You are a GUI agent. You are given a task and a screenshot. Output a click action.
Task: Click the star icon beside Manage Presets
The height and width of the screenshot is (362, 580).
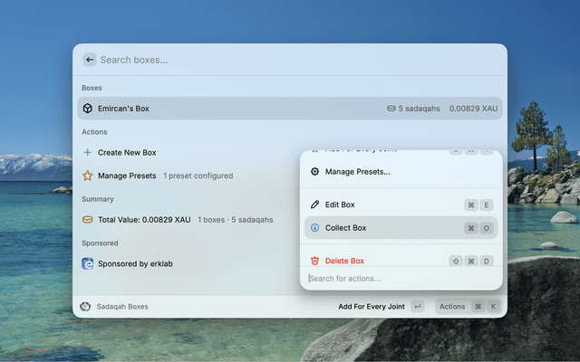(x=88, y=176)
